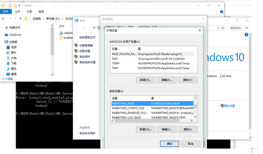Open Home (主页) ribbon tab
263x154 pixels.
17,12
